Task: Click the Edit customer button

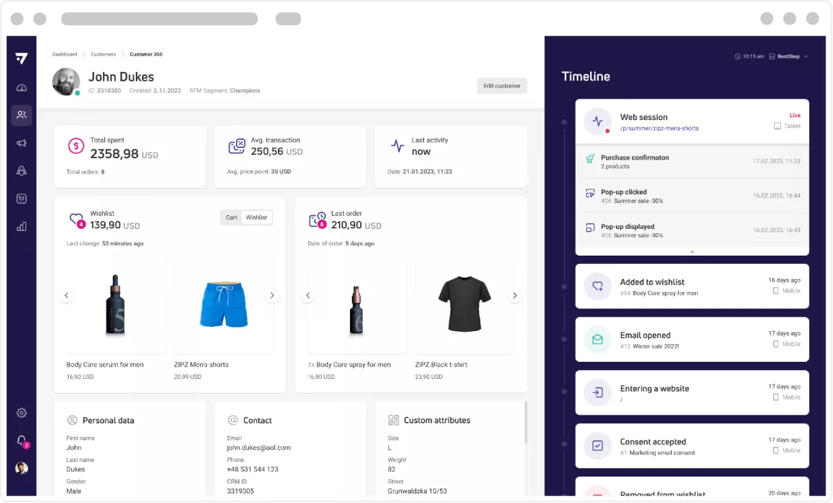Action: coord(502,86)
